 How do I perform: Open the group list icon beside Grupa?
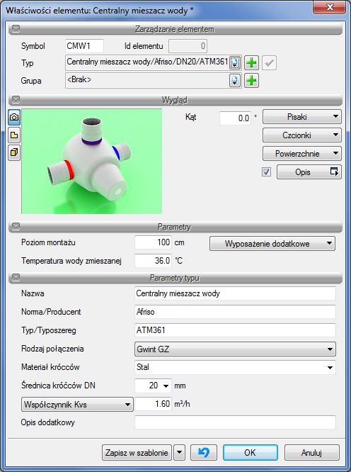tap(235, 80)
